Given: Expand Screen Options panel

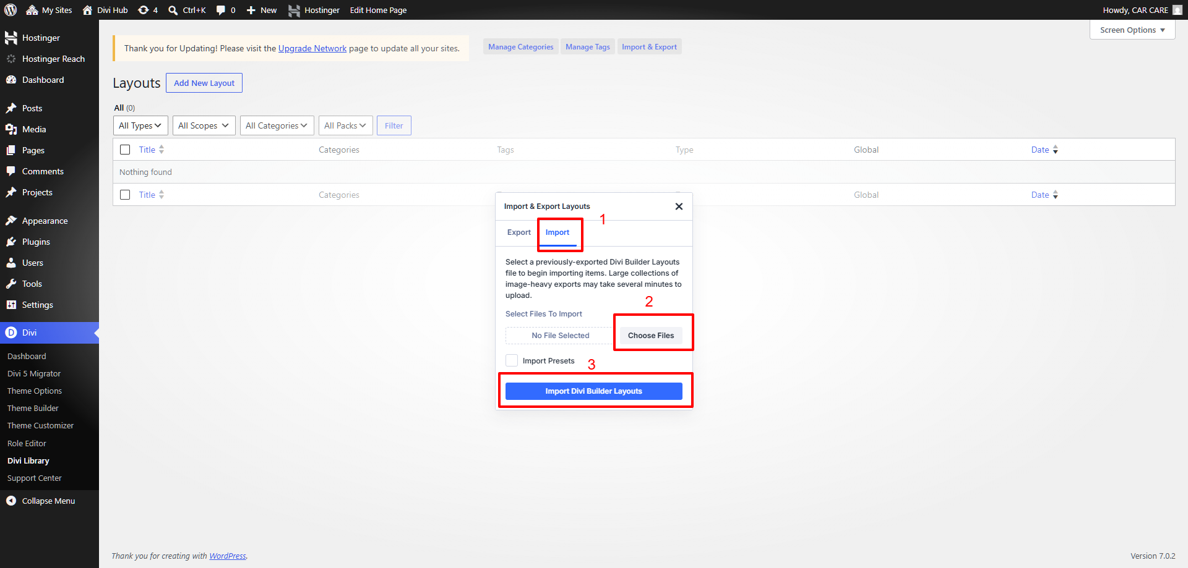Looking at the screenshot, I should point(1132,30).
